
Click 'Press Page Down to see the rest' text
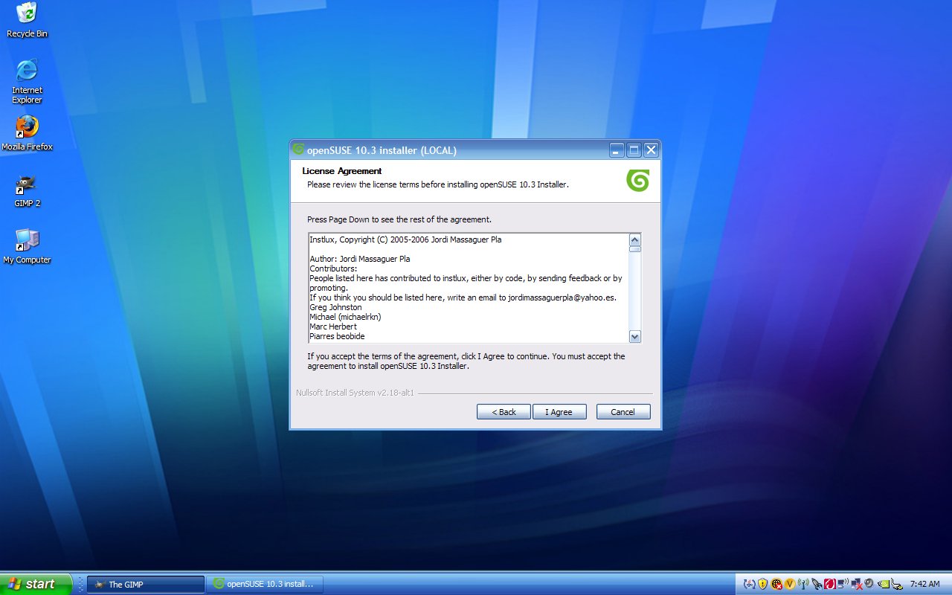point(399,219)
